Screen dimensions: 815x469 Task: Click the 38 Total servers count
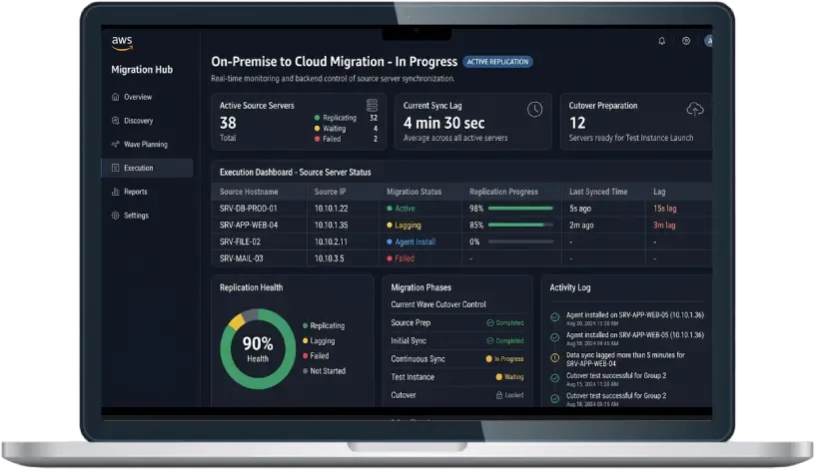(x=228, y=123)
